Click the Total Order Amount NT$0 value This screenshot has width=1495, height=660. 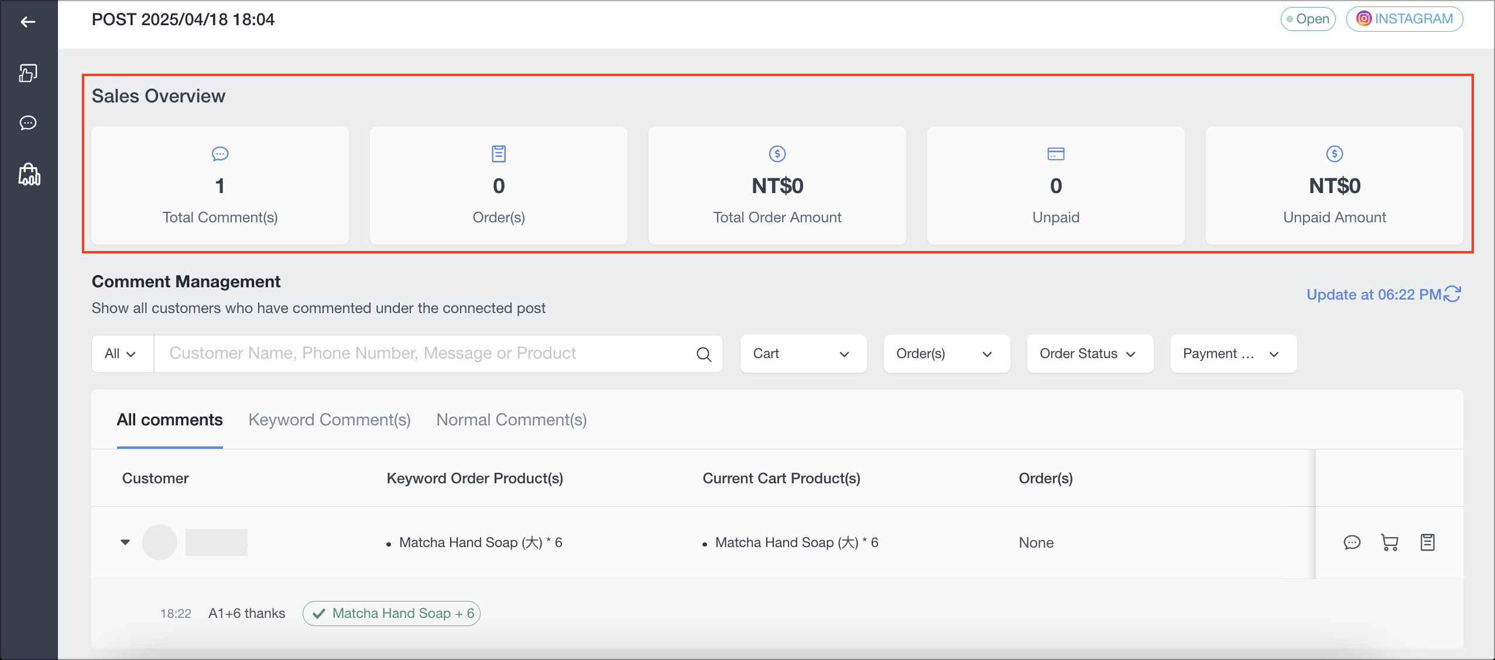pos(777,186)
